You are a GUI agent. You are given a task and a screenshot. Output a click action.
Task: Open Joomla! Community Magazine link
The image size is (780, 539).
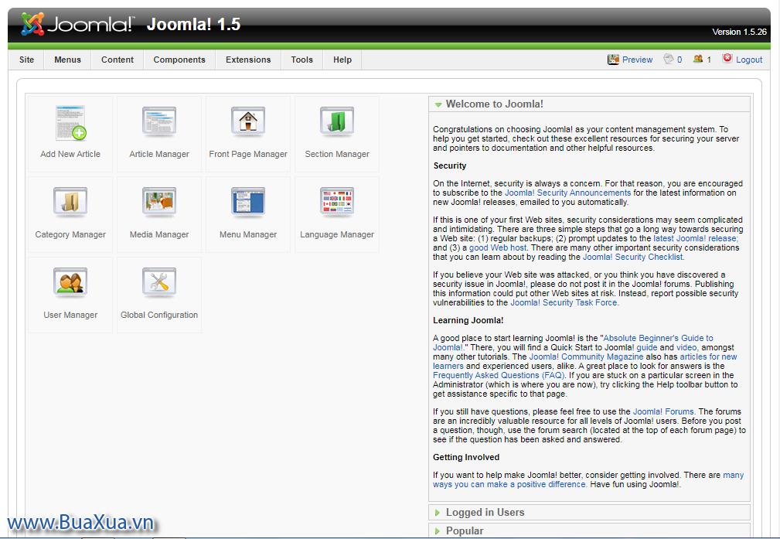[586, 356]
